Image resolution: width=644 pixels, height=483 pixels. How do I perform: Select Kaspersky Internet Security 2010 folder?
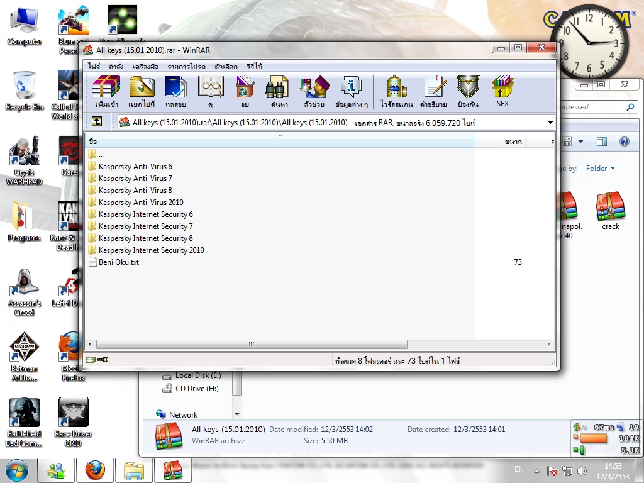(x=146, y=250)
